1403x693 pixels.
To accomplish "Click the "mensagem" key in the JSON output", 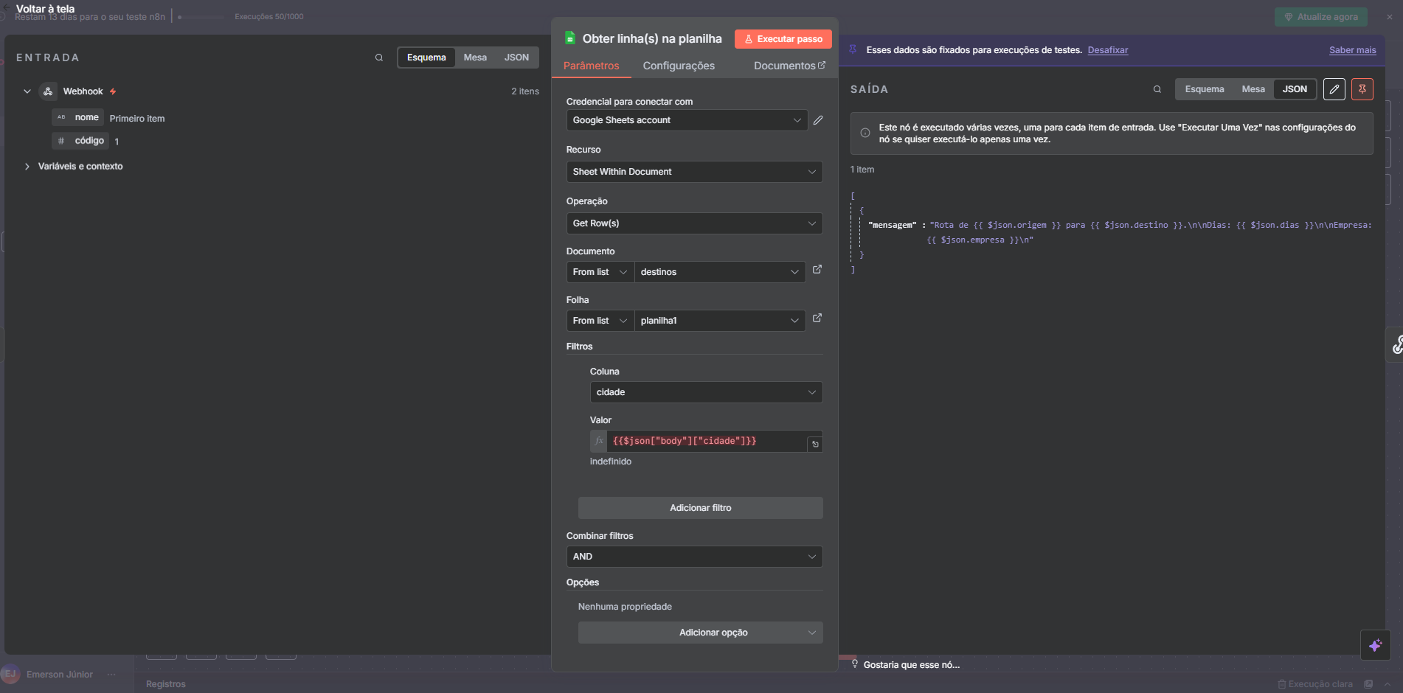I will [893, 225].
